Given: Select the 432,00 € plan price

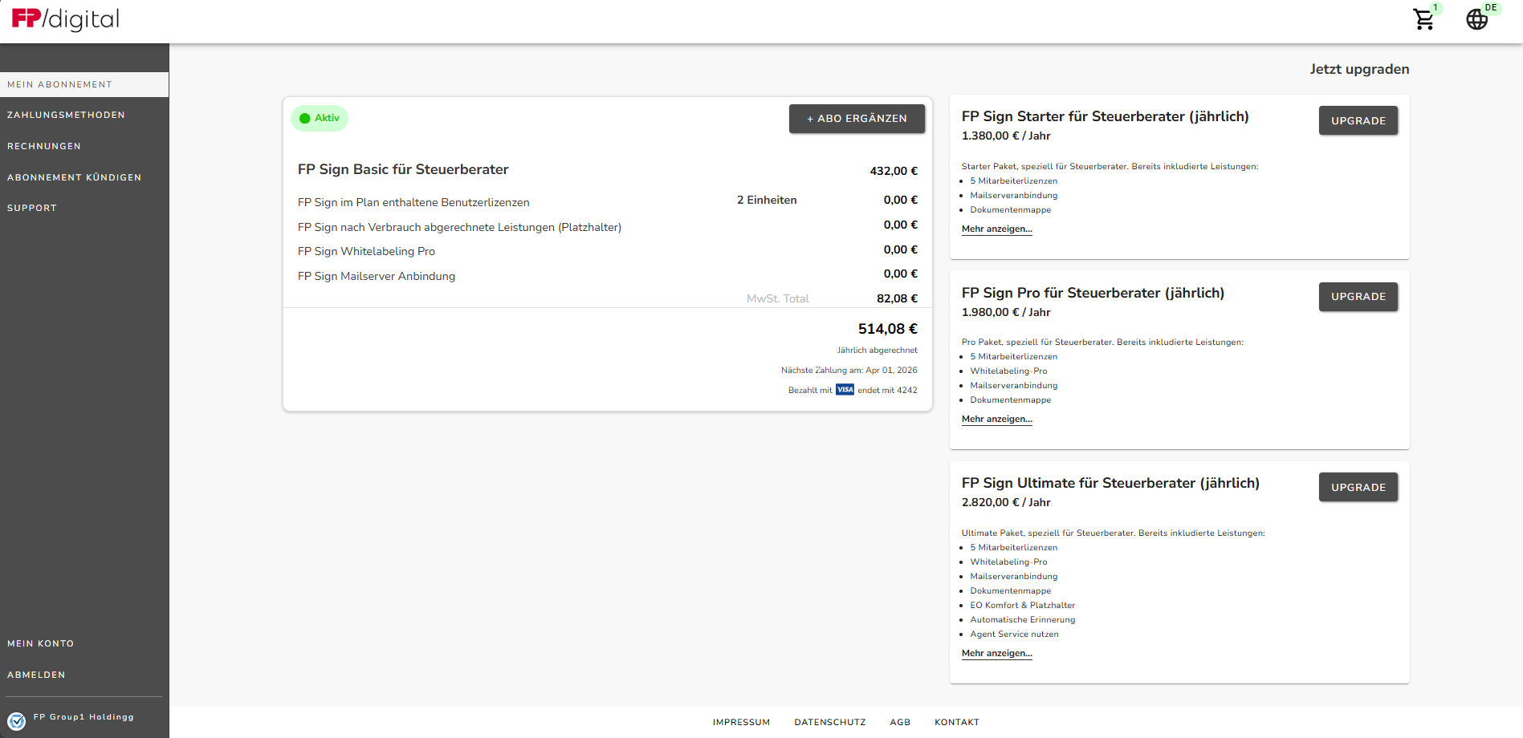Looking at the screenshot, I should tap(894, 171).
